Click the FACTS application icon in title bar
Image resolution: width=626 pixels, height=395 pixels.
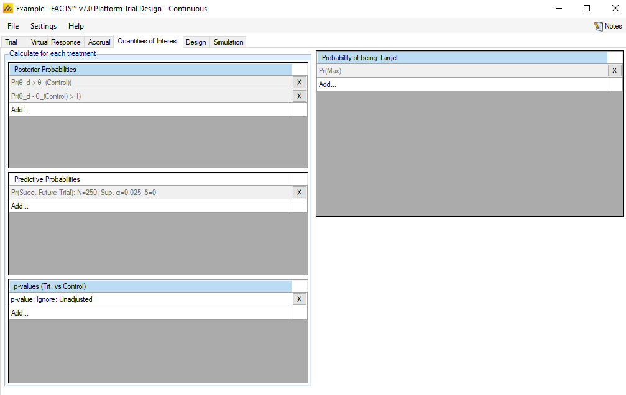pyautogui.click(x=8, y=9)
